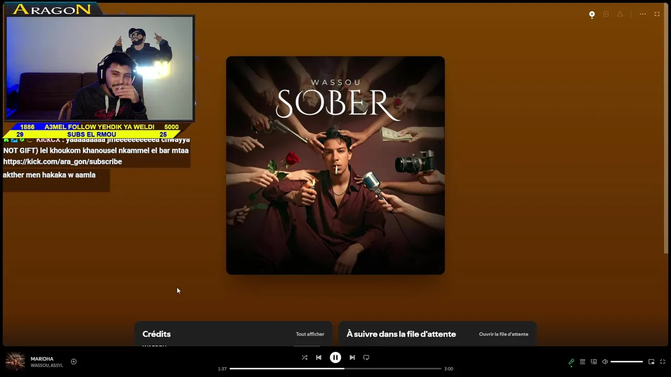Open ASSYL artist link in player bar
The image size is (671, 377).
point(57,365)
